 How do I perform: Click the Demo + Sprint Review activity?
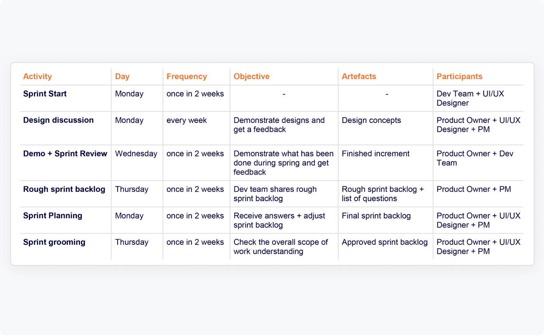65,154
